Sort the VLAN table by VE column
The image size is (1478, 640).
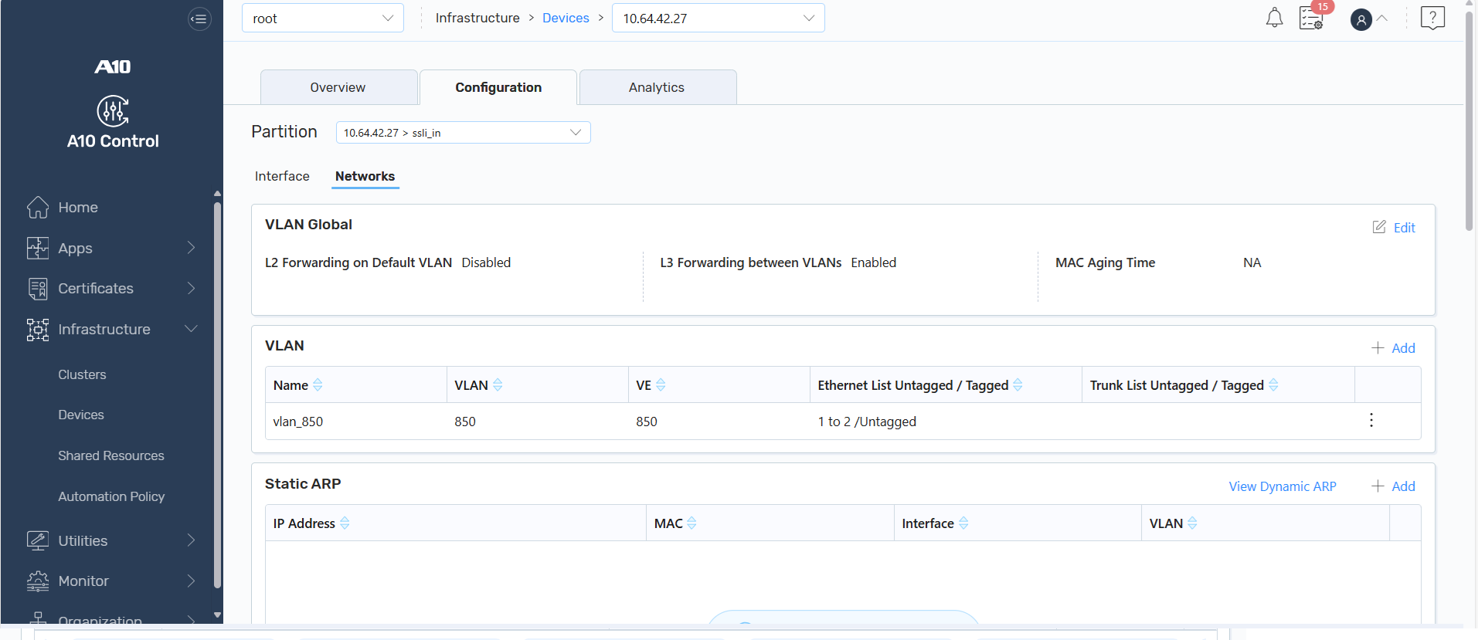[x=661, y=385]
